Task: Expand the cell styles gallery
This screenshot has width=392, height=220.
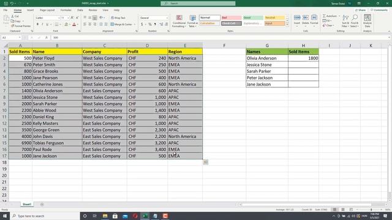Action: point(287,24)
